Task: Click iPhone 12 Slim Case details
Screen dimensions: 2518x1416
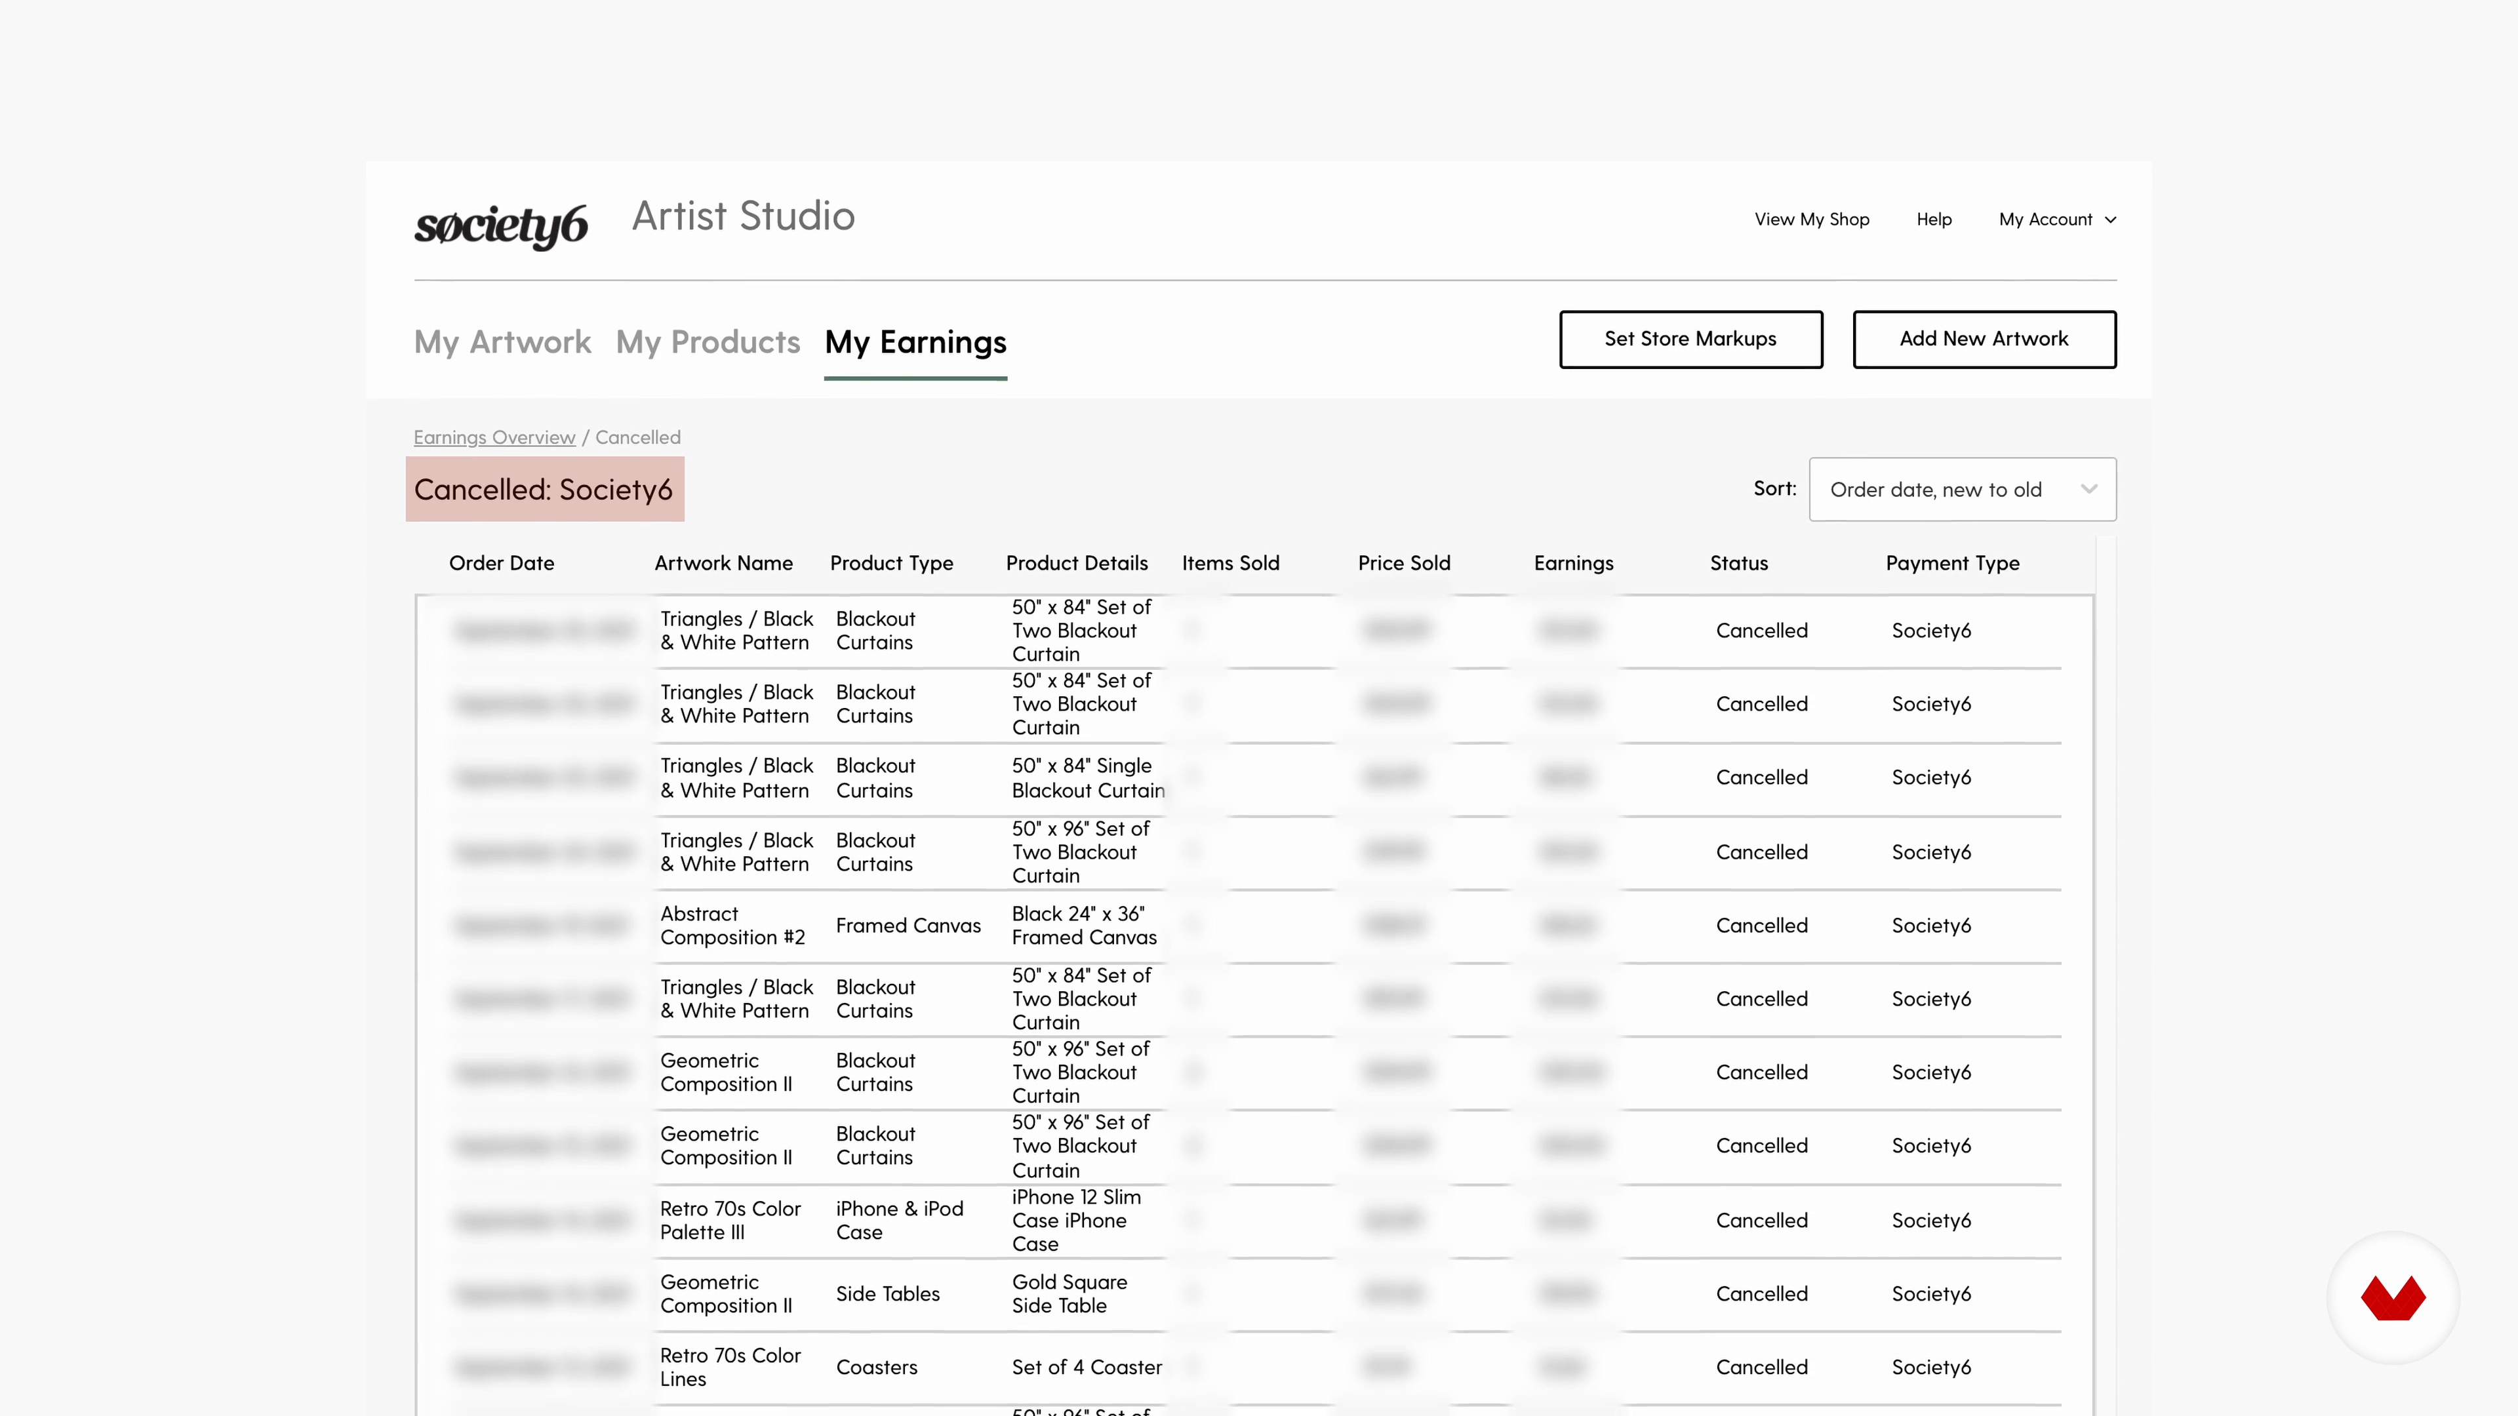Action: click(1076, 1219)
